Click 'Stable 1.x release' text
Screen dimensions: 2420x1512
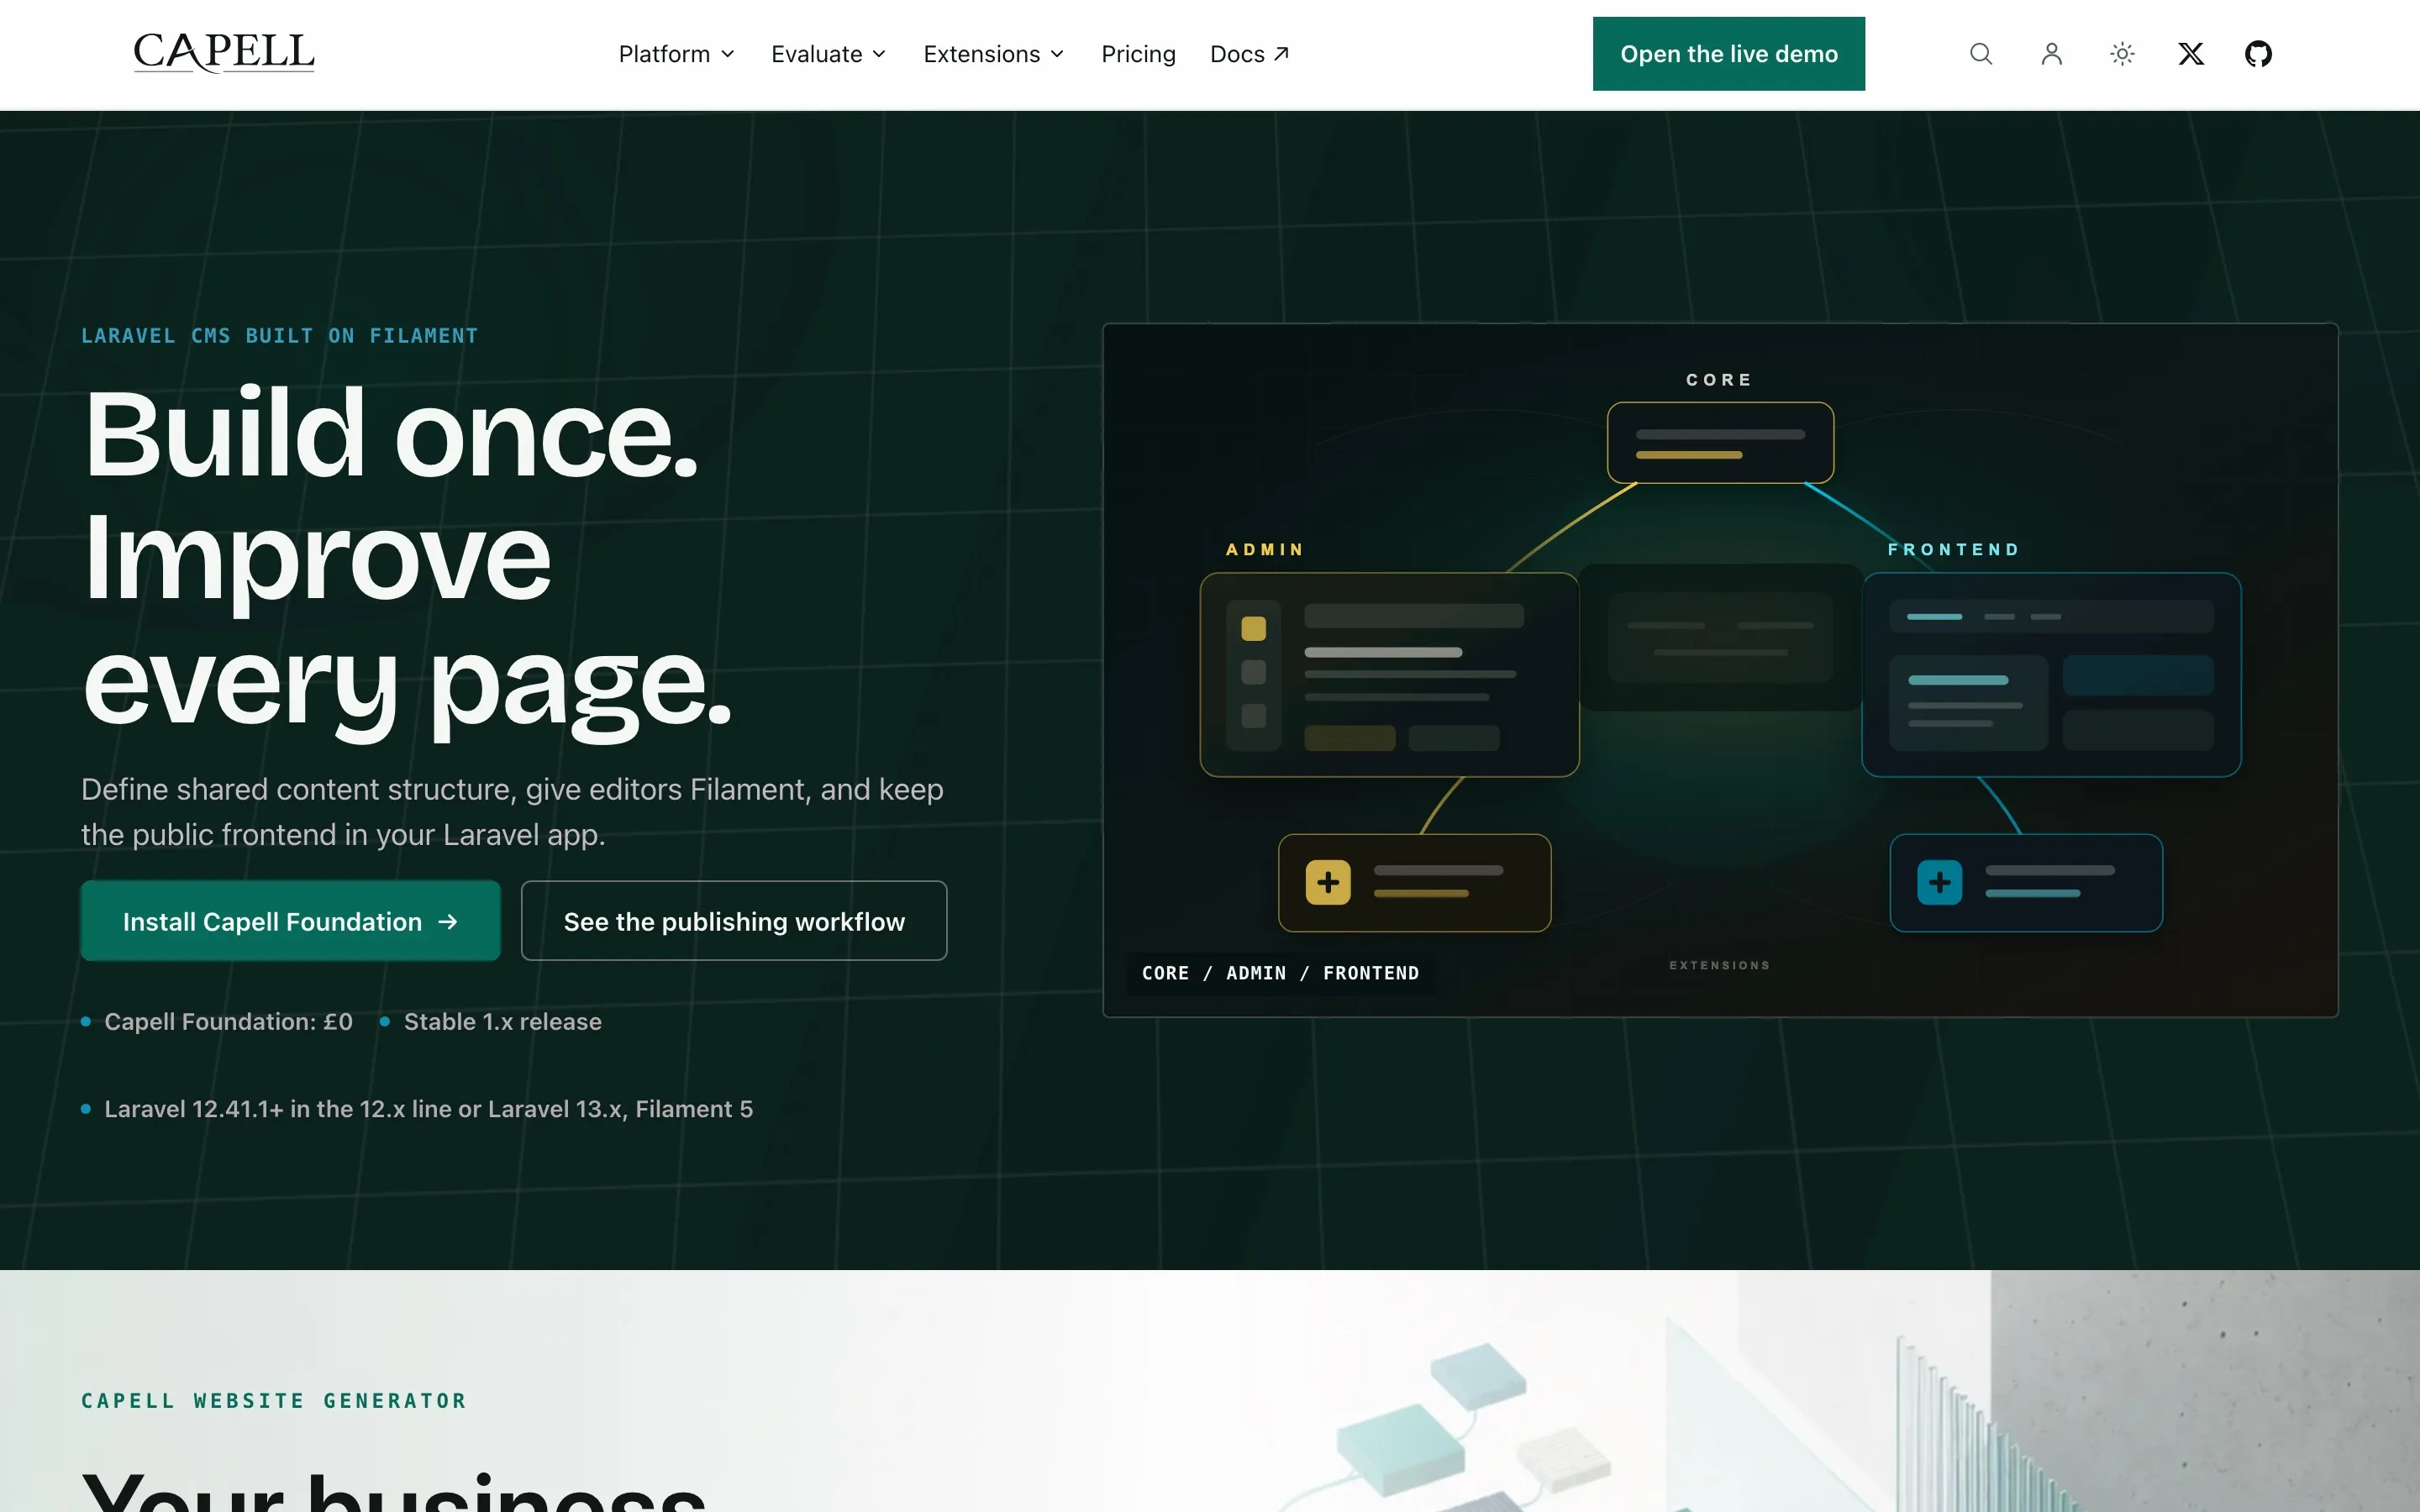pyautogui.click(x=502, y=1022)
